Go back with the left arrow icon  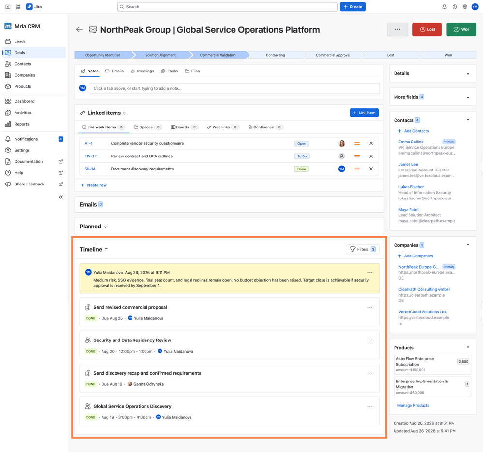coord(79,29)
